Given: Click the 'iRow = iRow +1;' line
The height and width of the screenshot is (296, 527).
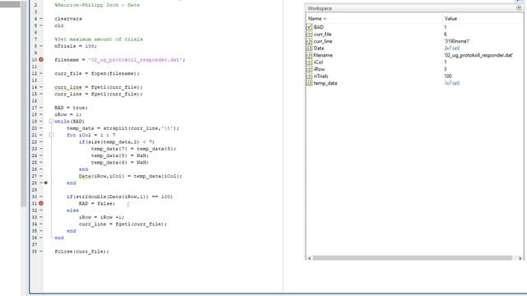Looking at the screenshot, I should point(101,217).
